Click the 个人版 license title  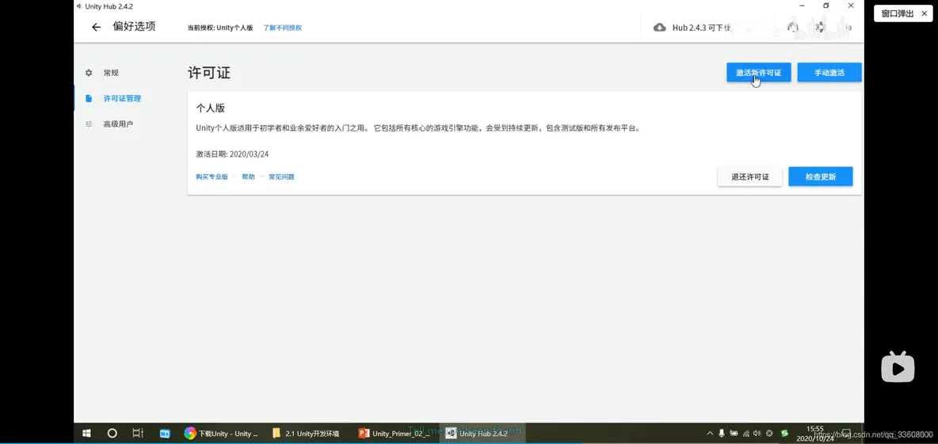coord(210,108)
